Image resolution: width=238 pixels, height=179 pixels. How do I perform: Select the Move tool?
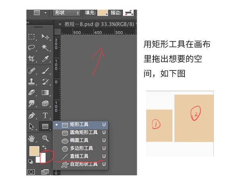[45, 36]
